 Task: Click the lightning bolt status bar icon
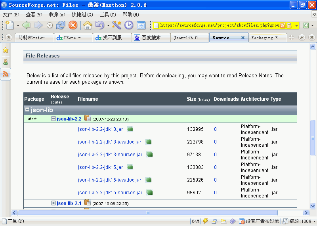pos(205,221)
